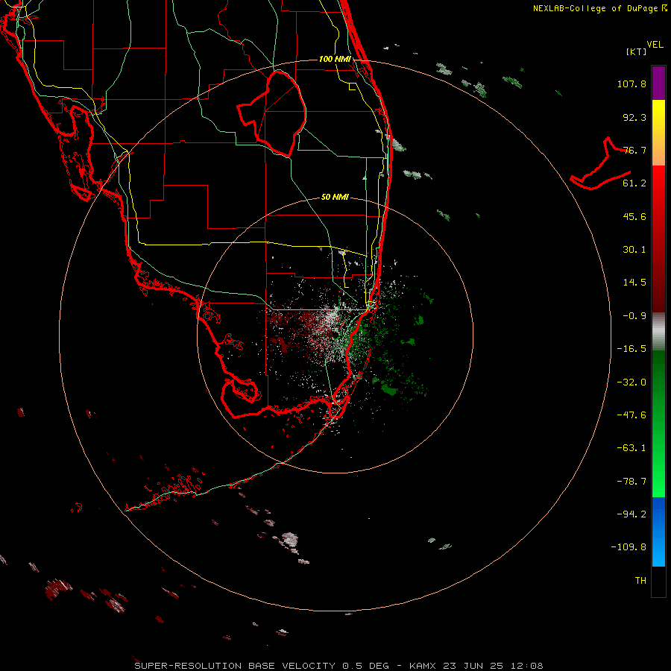Screen dimensions: 671x671
Task: Click the -63.1 velocity scale value
Action: coord(631,448)
